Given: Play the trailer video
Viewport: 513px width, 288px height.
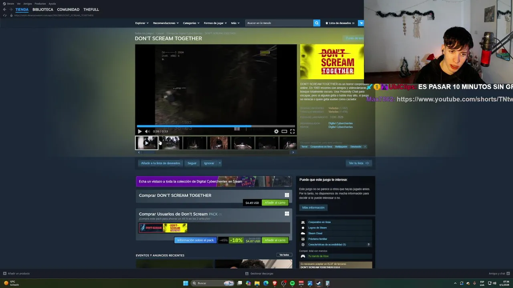Looking at the screenshot, I should coord(139,131).
